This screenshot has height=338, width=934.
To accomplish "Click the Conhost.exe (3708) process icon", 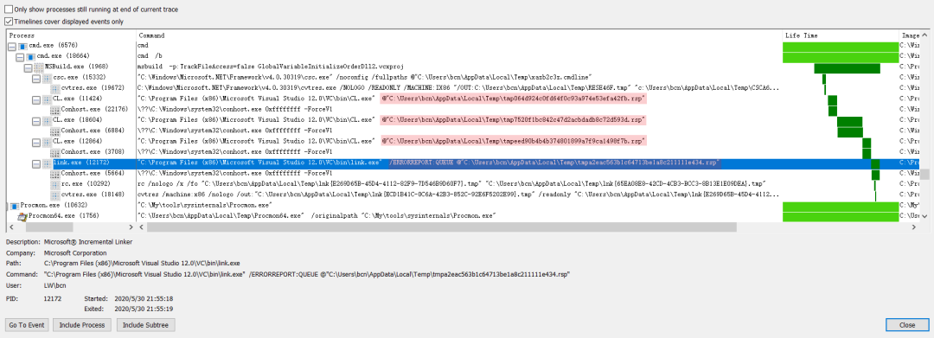I will coord(55,152).
